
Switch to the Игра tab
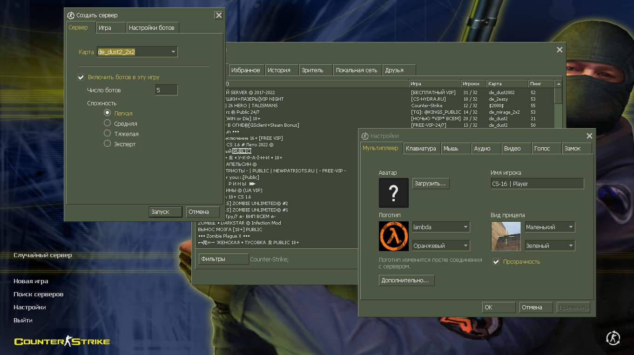[111, 28]
